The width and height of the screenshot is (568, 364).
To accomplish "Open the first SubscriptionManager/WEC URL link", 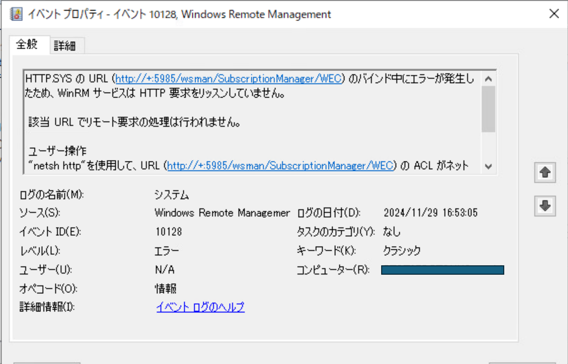I will pos(227,78).
